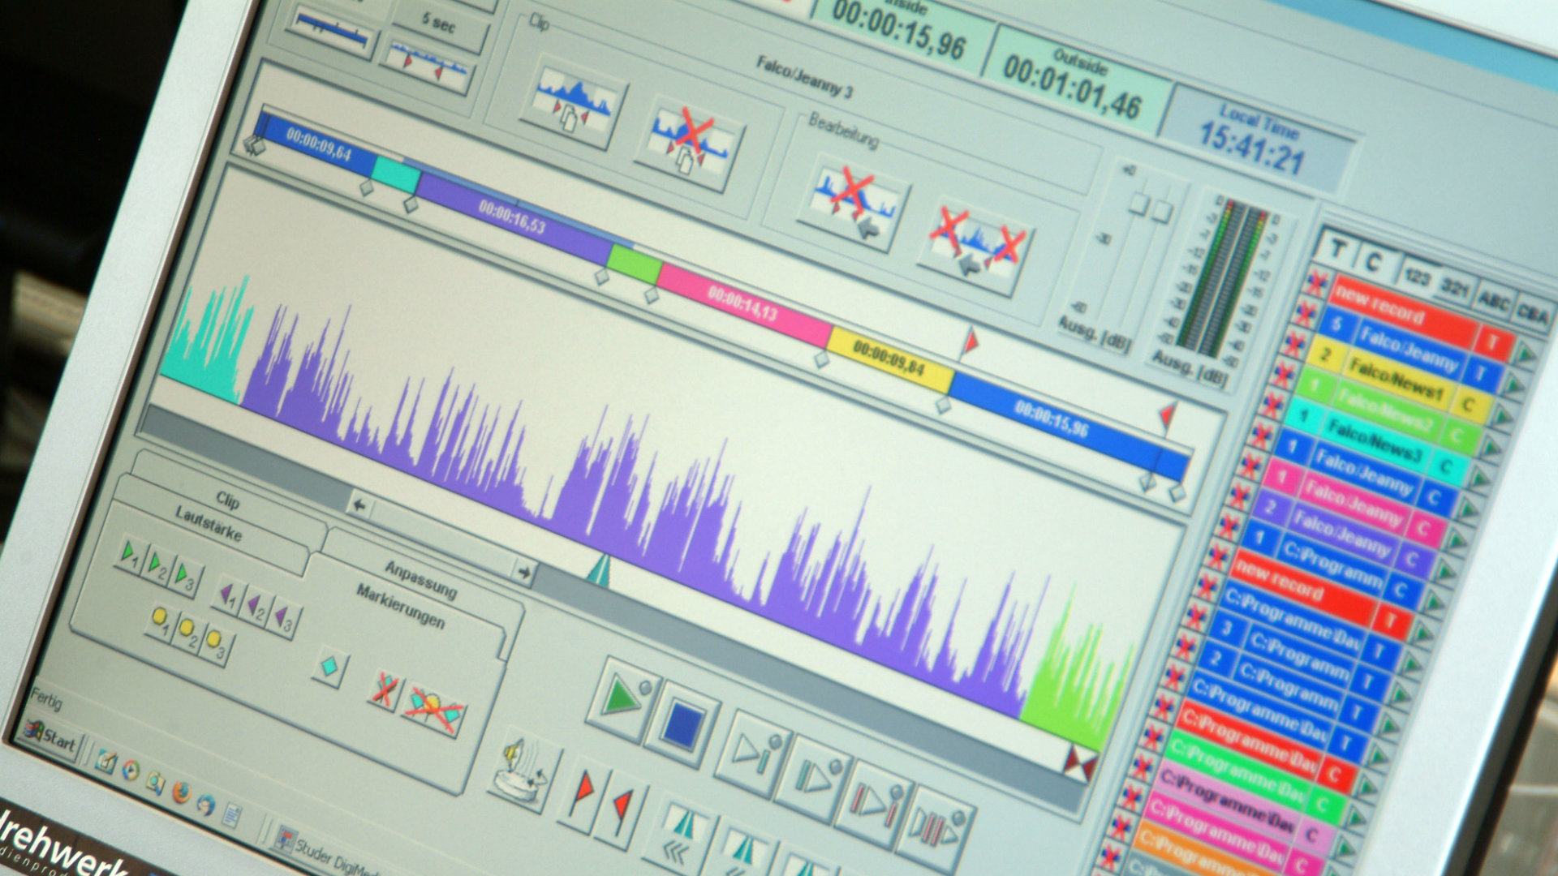
Task: Click green volume preset 3 button
Action: click(186, 578)
